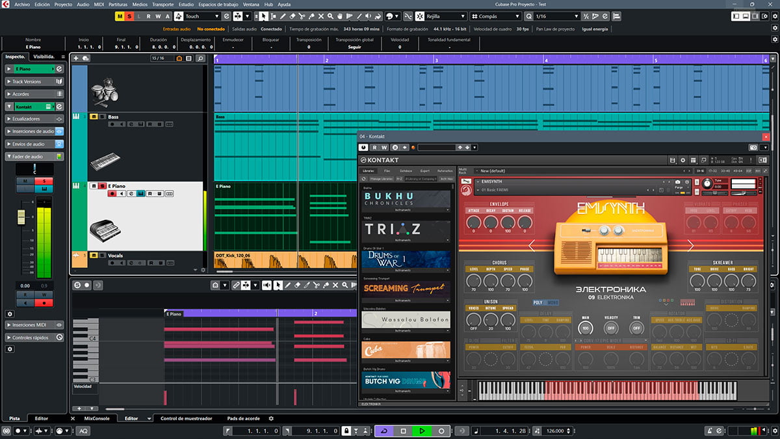Toggle the red S solo button in Inspector fader
Image resolution: width=780 pixels, height=439 pixels.
pyautogui.click(x=44, y=181)
